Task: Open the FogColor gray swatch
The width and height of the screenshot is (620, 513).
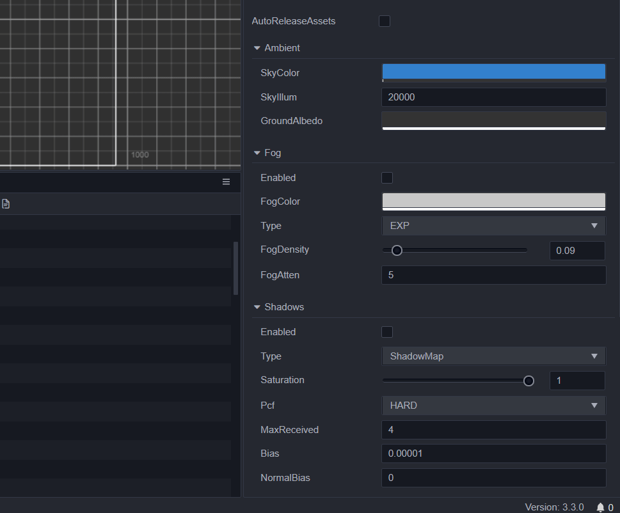Action: pyautogui.click(x=493, y=201)
